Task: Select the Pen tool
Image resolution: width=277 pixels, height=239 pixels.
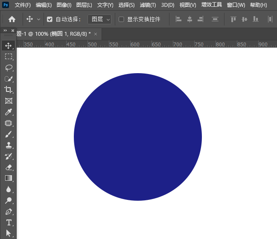Action: [x=8, y=211]
